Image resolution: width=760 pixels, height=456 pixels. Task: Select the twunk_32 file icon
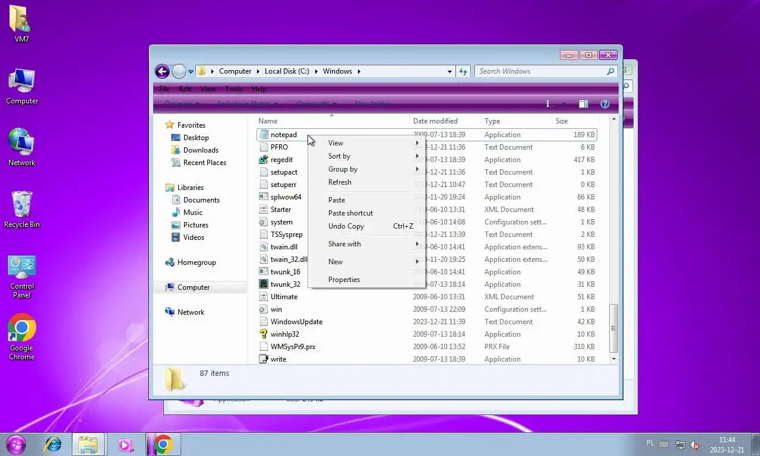264,284
